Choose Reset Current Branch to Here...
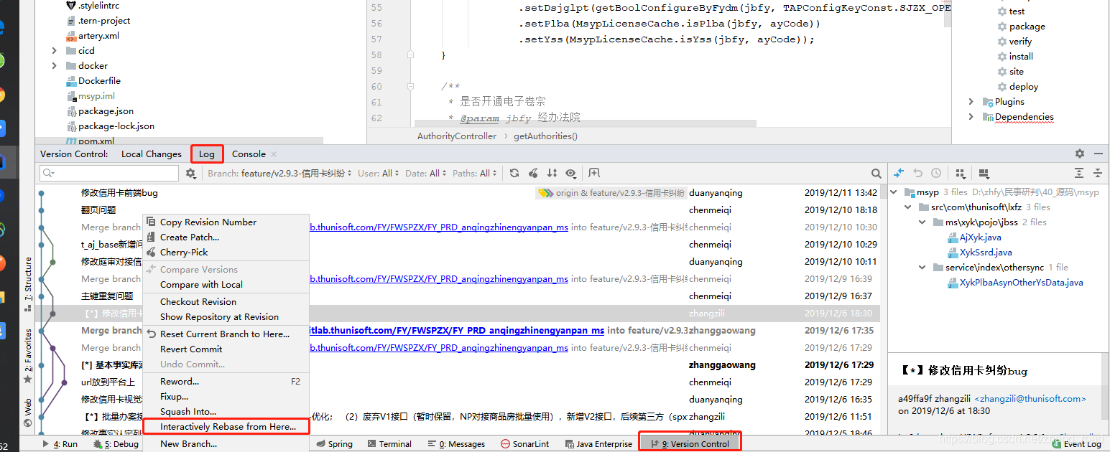This screenshot has height=452, width=1110. [226, 334]
